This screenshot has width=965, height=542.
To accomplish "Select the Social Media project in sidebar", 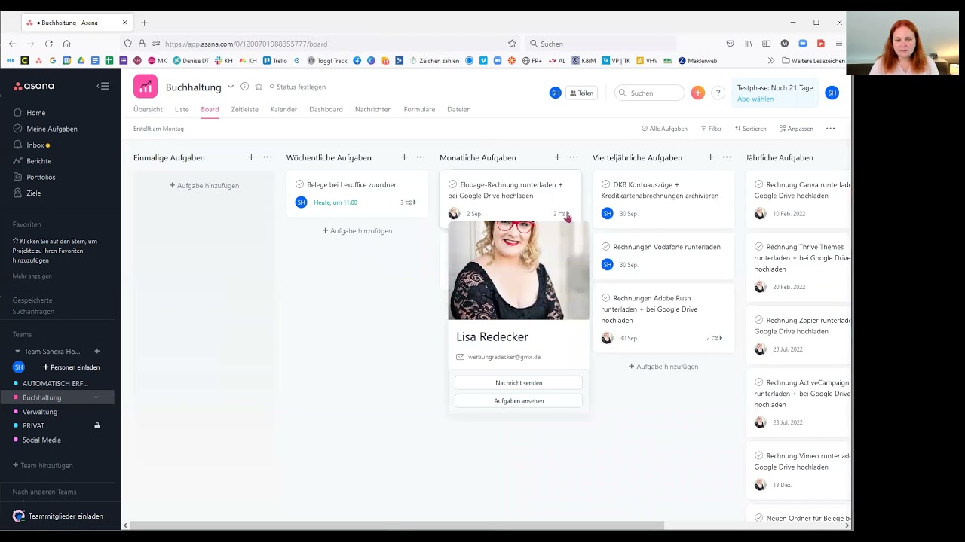I will click(x=41, y=440).
